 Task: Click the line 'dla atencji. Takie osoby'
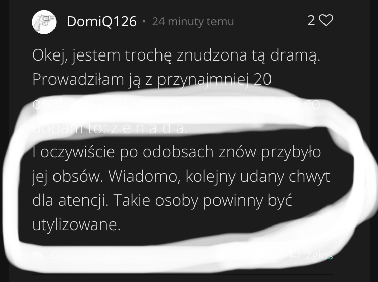click(x=162, y=201)
